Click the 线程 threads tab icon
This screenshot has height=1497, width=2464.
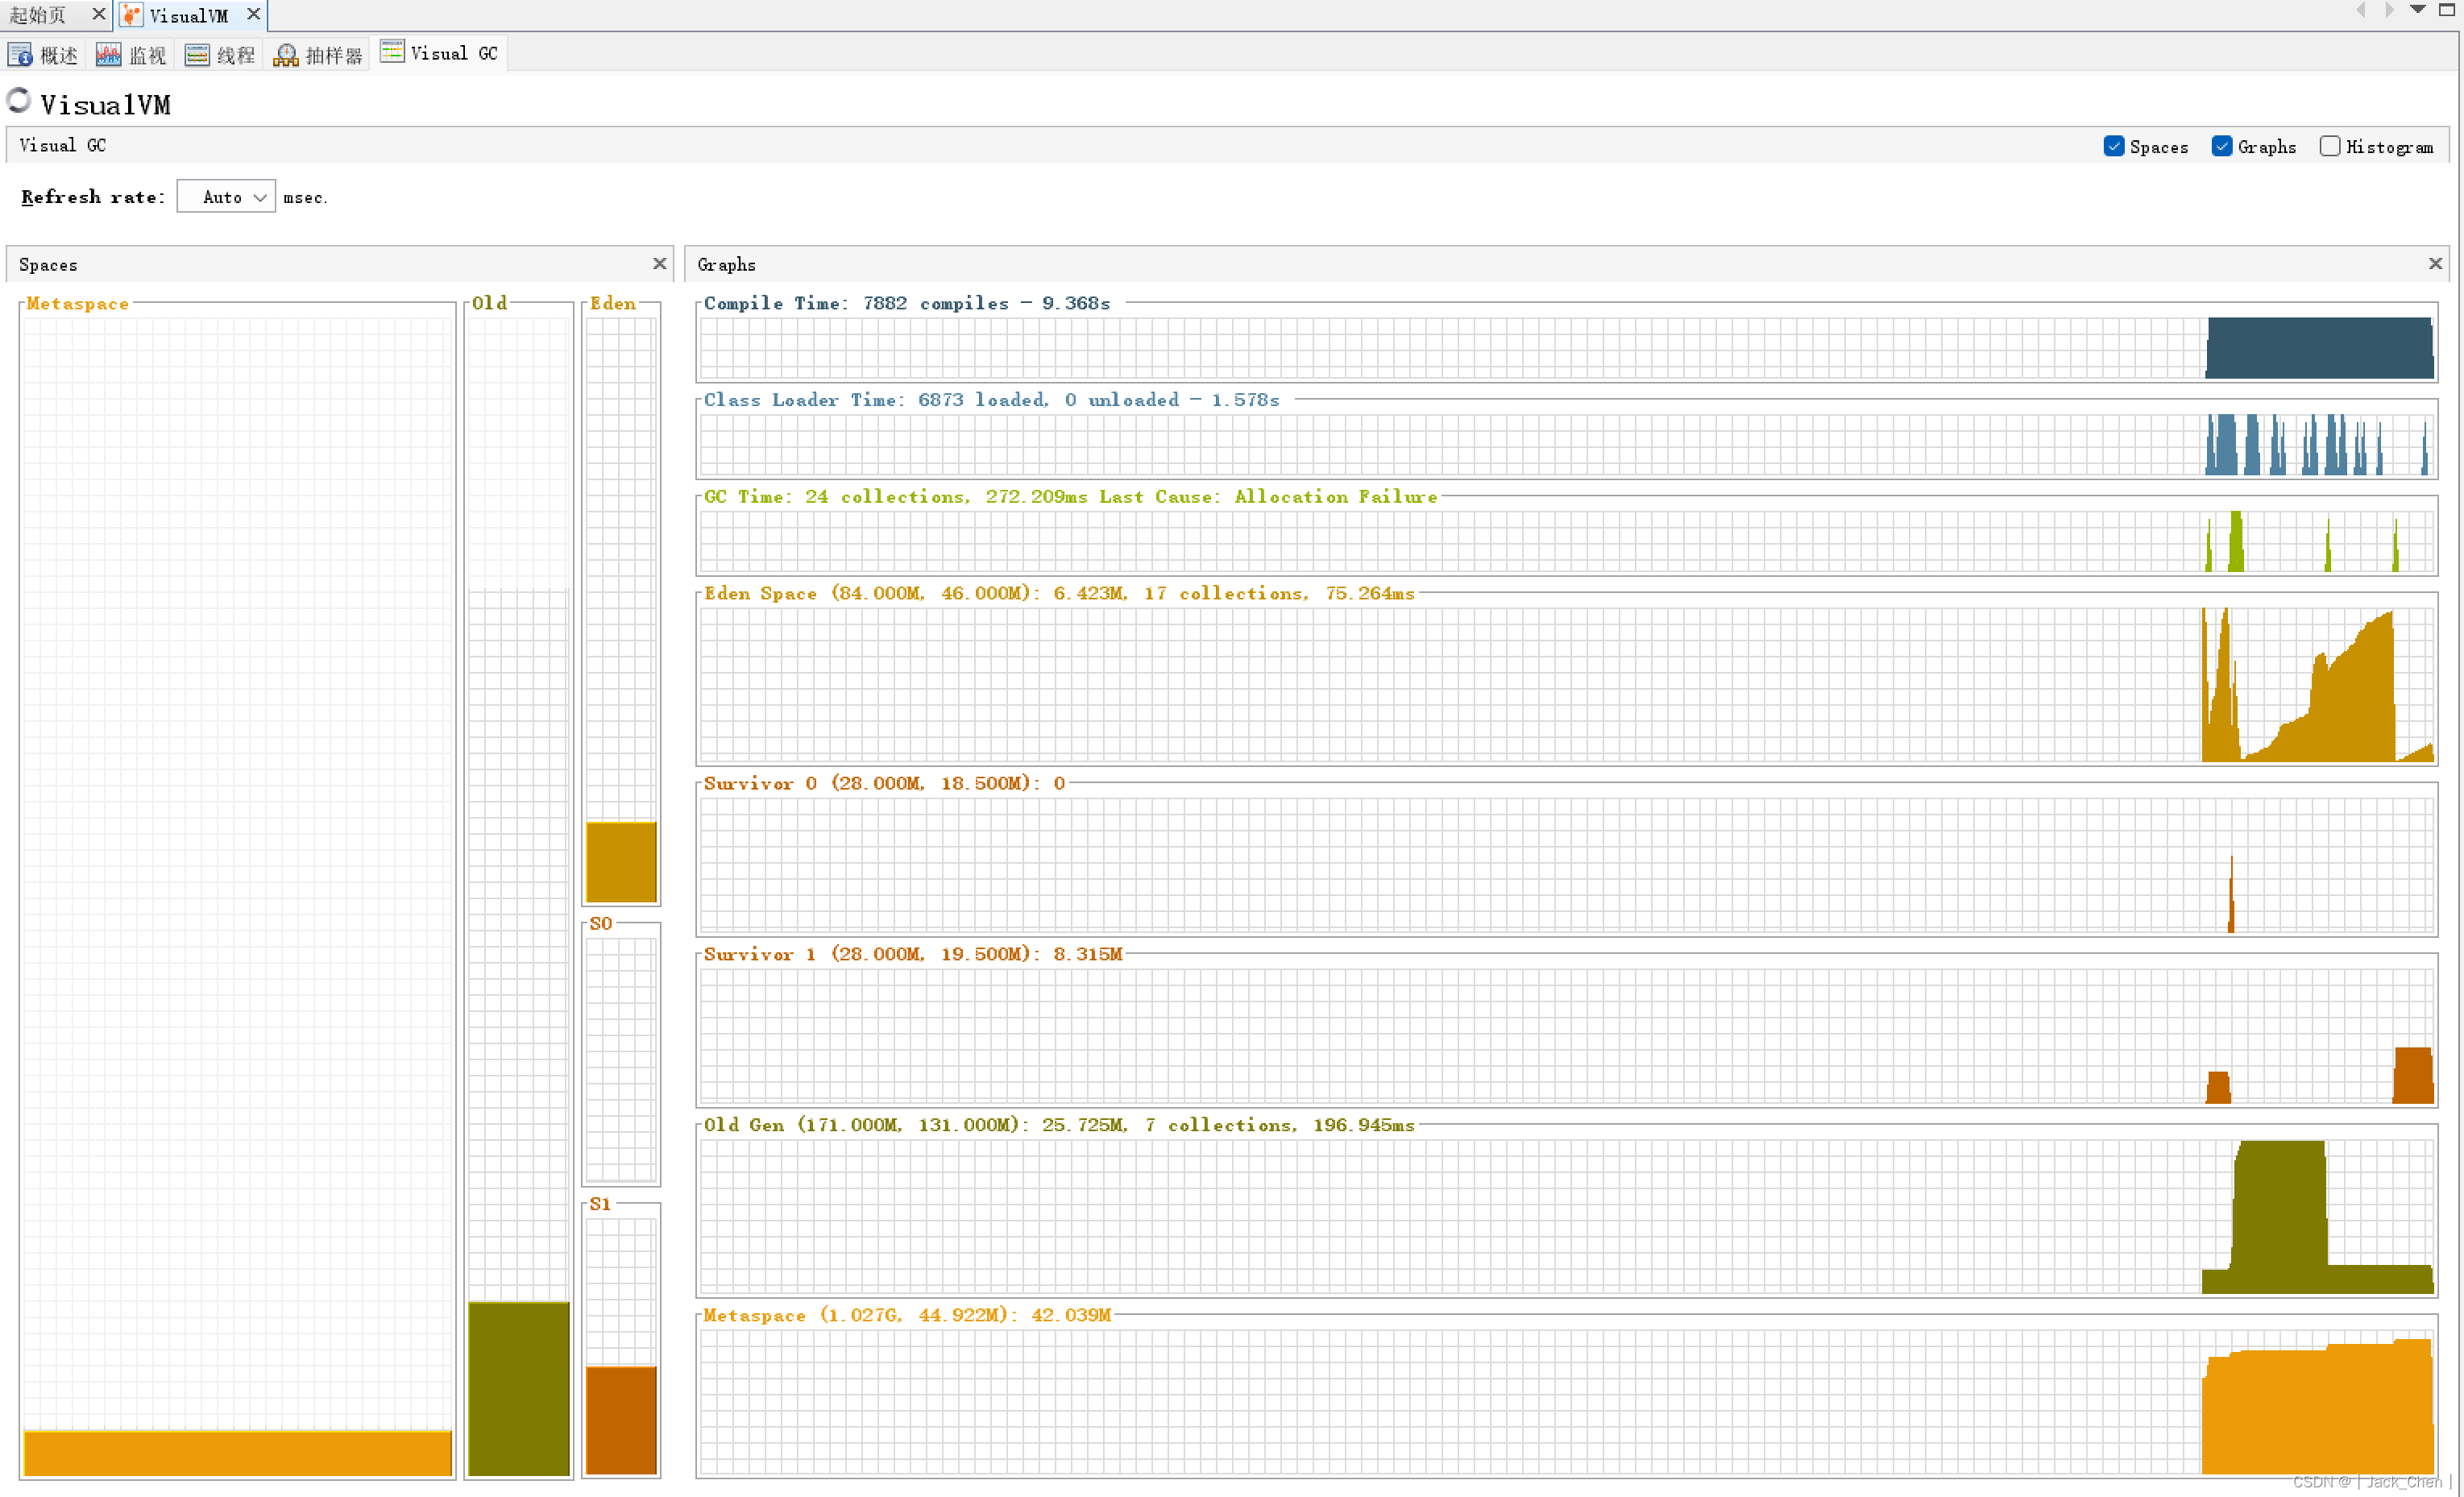point(197,54)
